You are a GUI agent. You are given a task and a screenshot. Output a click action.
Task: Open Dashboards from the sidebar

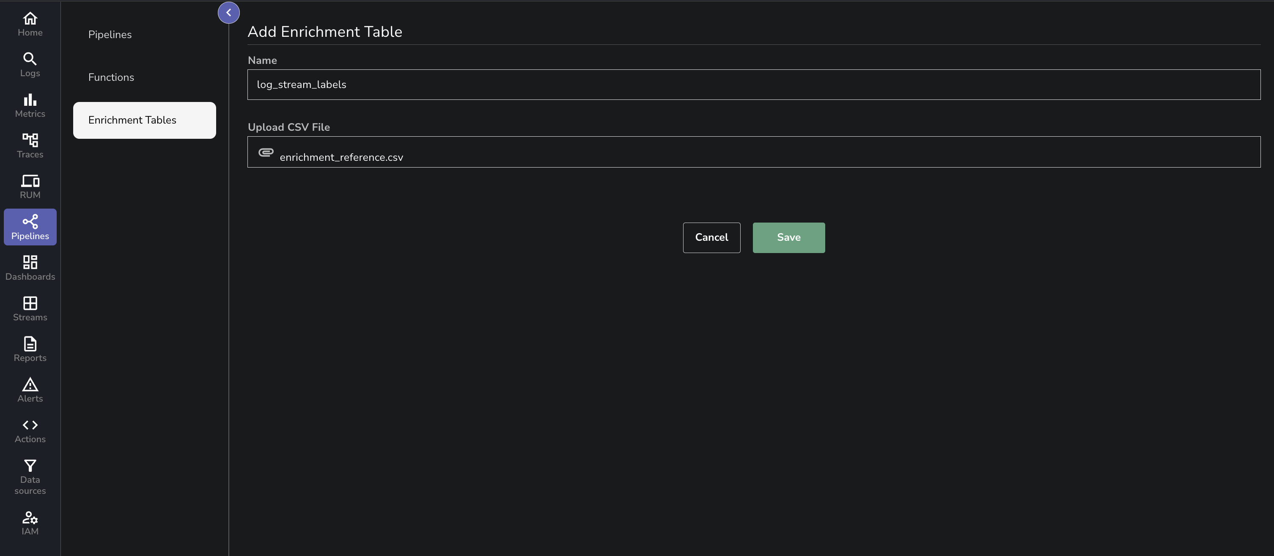30,267
